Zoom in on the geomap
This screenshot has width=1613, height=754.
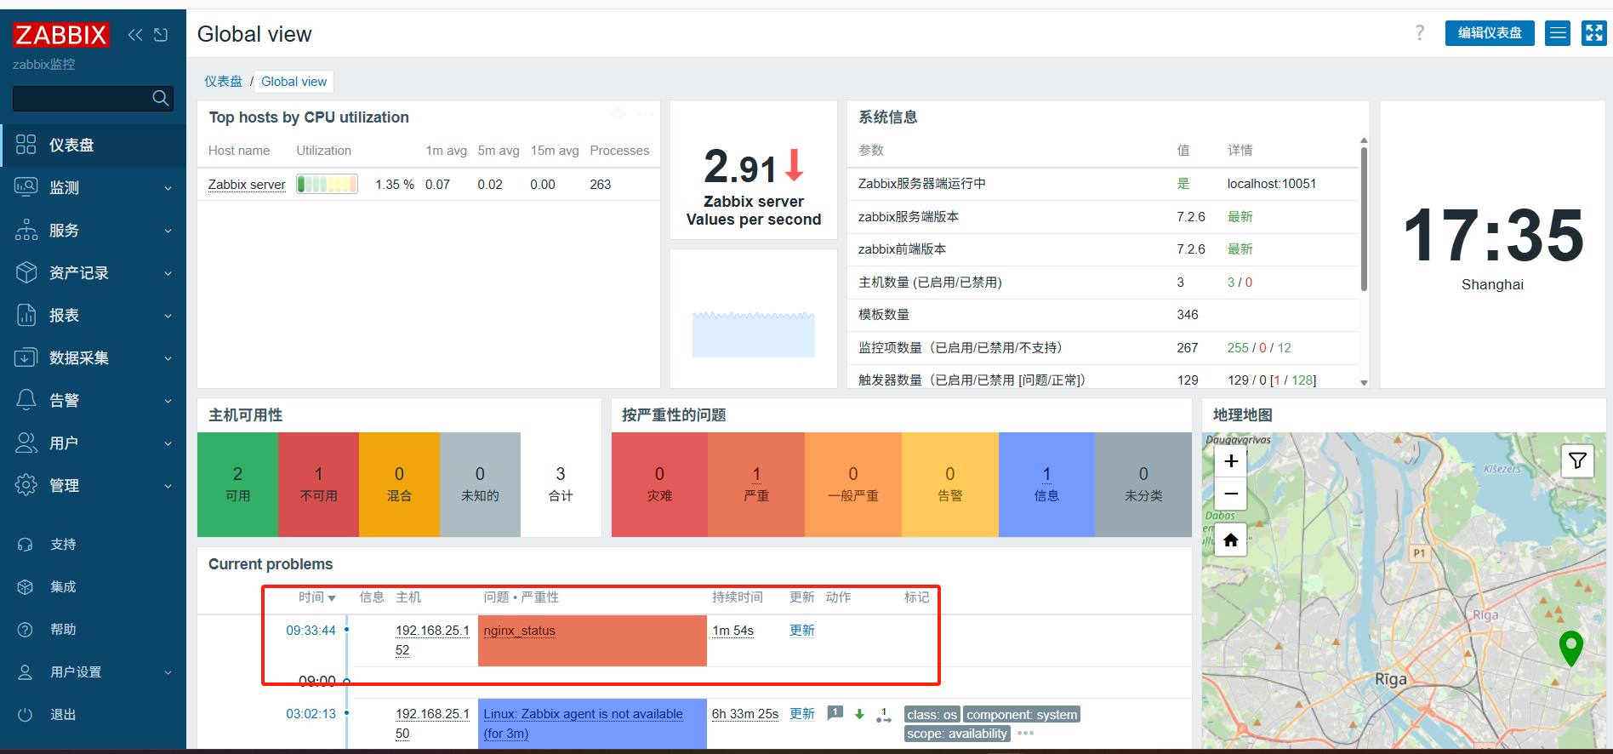(x=1231, y=461)
